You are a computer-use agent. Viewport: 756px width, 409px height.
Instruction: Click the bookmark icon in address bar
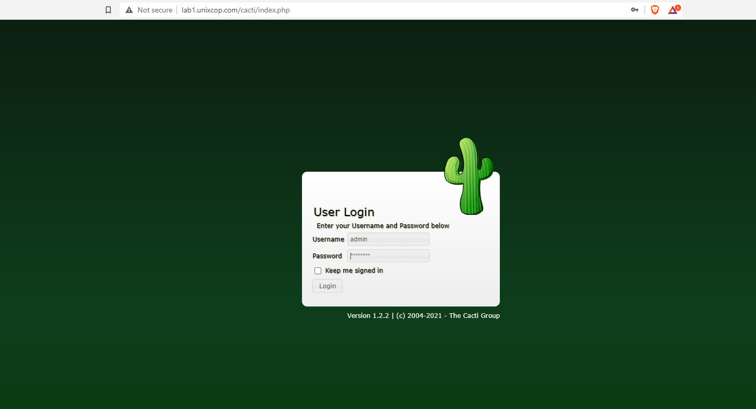[108, 10]
